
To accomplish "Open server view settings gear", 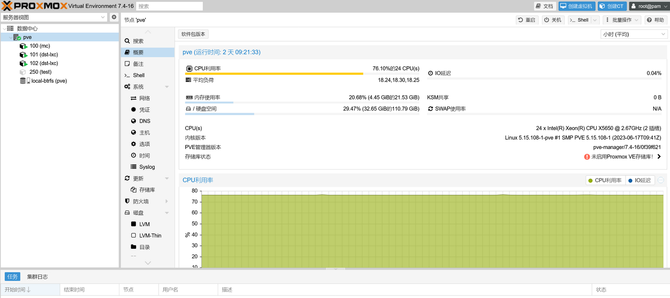I will click(114, 17).
